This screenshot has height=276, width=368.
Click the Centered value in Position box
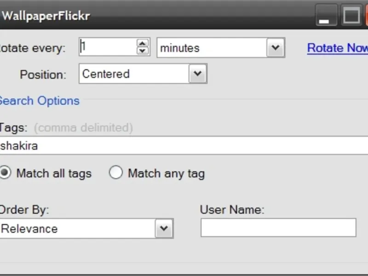tap(106, 74)
